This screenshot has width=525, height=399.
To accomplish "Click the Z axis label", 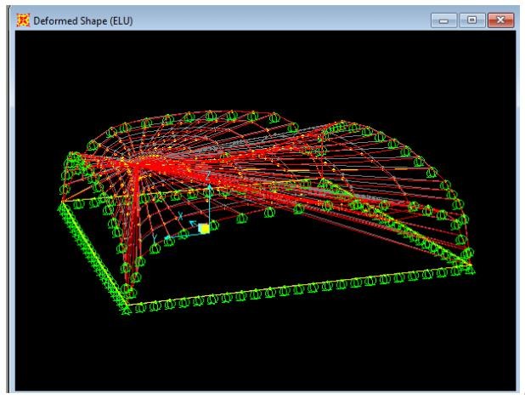I will (x=209, y=176).
